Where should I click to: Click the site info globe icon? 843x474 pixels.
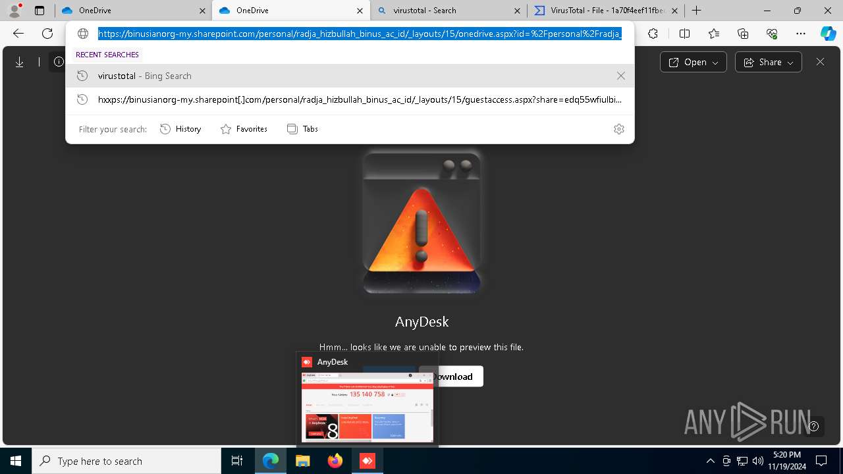click(x=83, y=34)
